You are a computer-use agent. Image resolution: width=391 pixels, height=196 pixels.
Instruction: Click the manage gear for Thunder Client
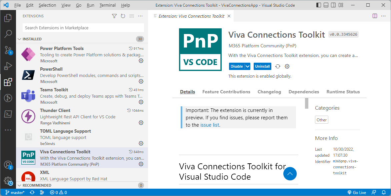coord(141,123)
